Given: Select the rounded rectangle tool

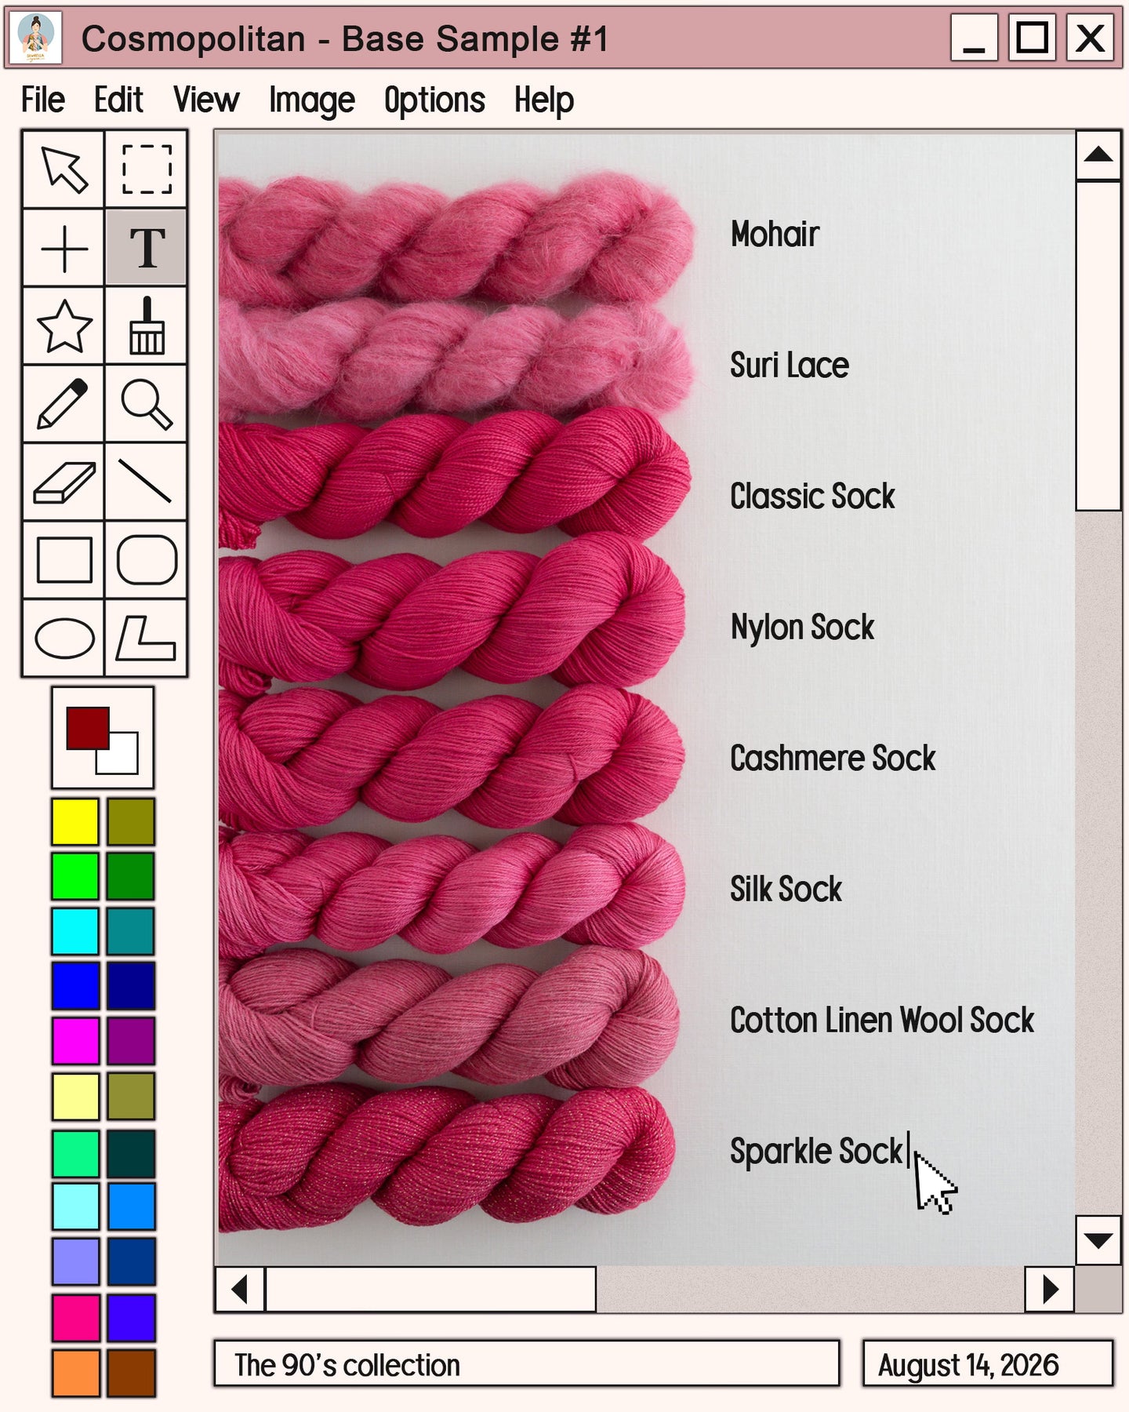Looking at the screenshot, I should pos(147,560).
